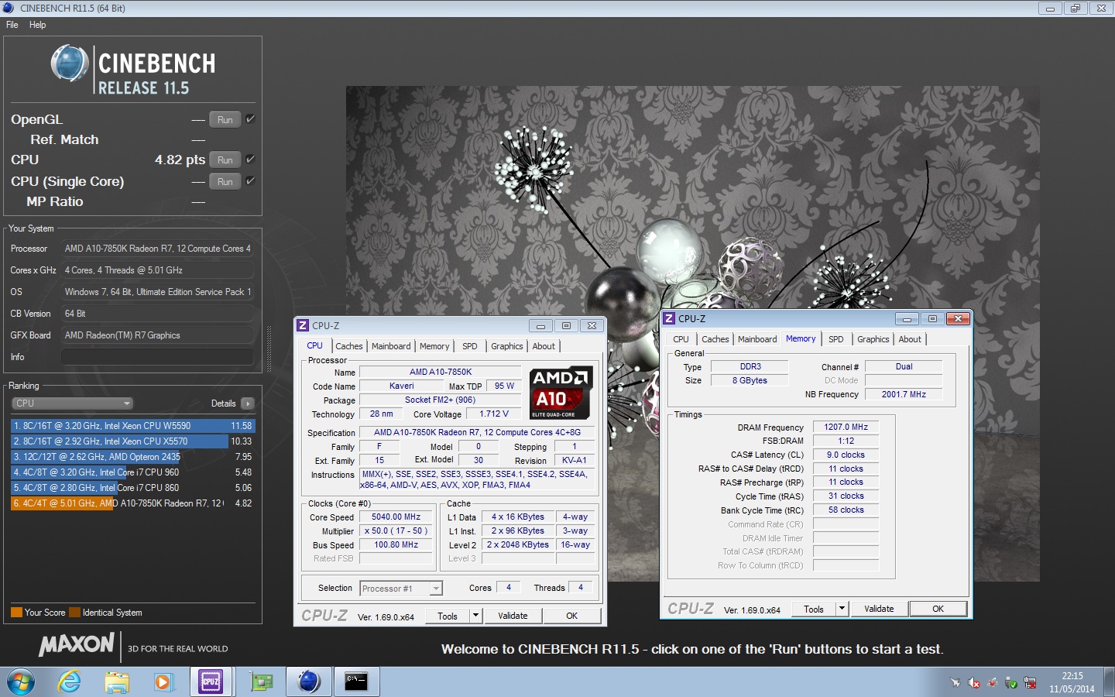Click the Cinebench panel resize grip handle
The width and height of the screenshot is (1115, 697).
(269, 348)
